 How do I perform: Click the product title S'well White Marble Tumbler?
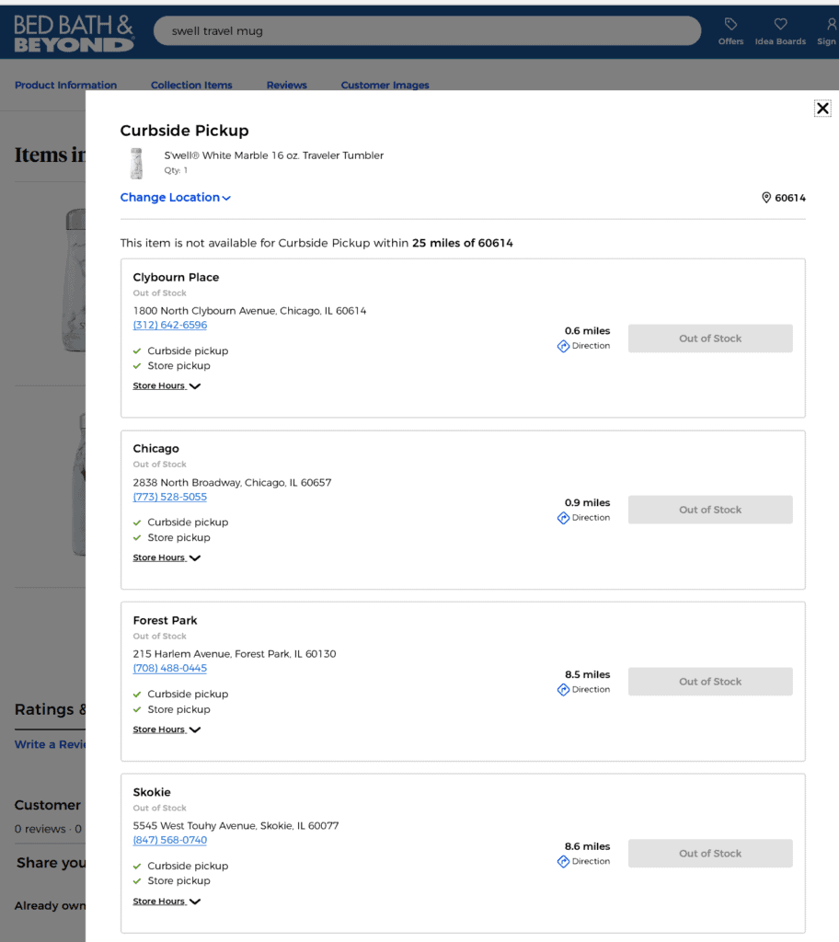(274, 155)
